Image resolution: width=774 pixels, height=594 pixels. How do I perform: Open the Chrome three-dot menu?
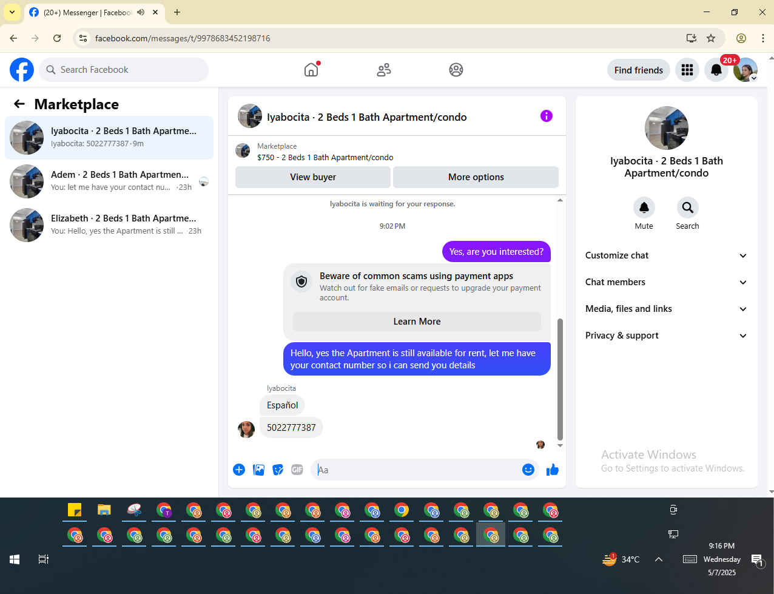[763, 38]
